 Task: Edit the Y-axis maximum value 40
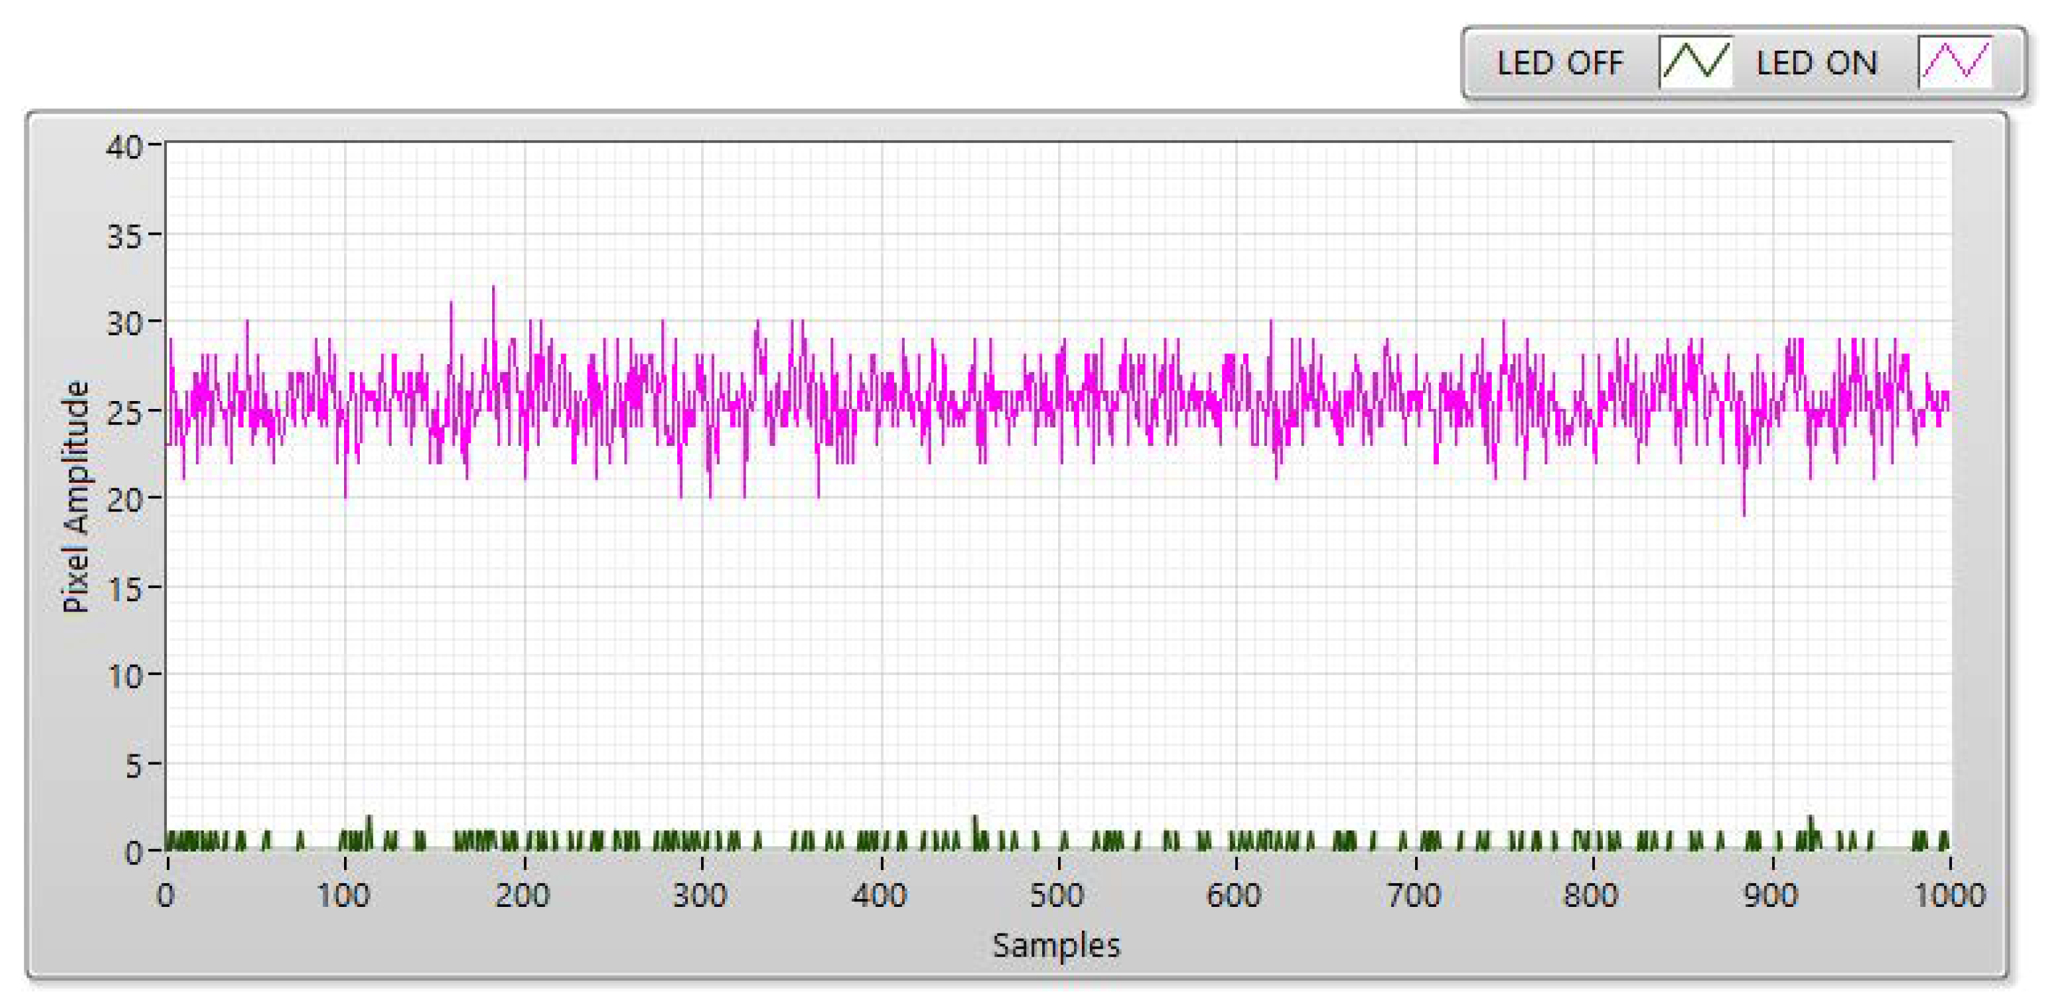pyautogui.click(x=123, y=147)
